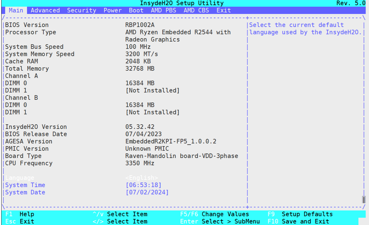Click the BIOS Release Date label
The height and width of the screenshot is (225, 369).
click(36, 134)
